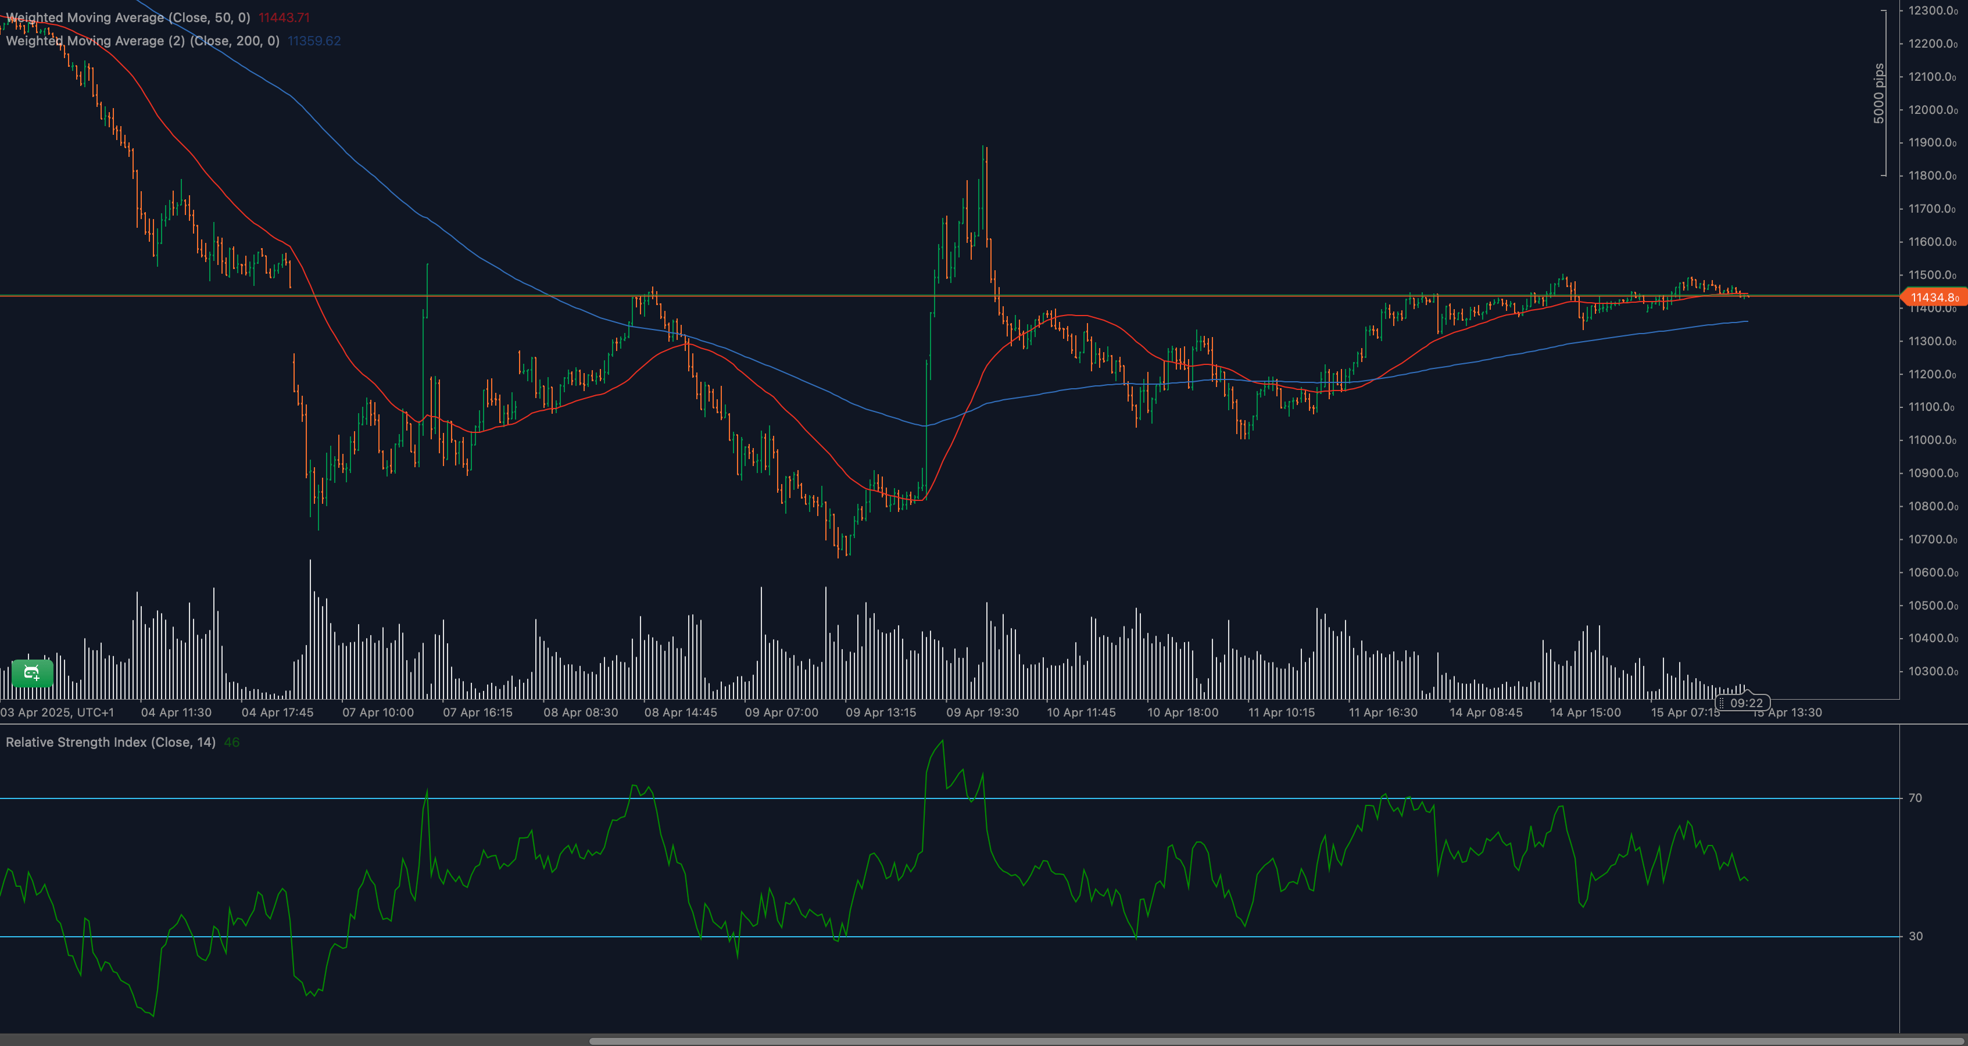Click the red 11443.71 moving average value

(284, 17)
